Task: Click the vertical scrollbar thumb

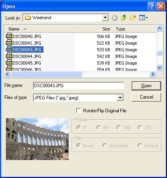Action: point(160,53)
